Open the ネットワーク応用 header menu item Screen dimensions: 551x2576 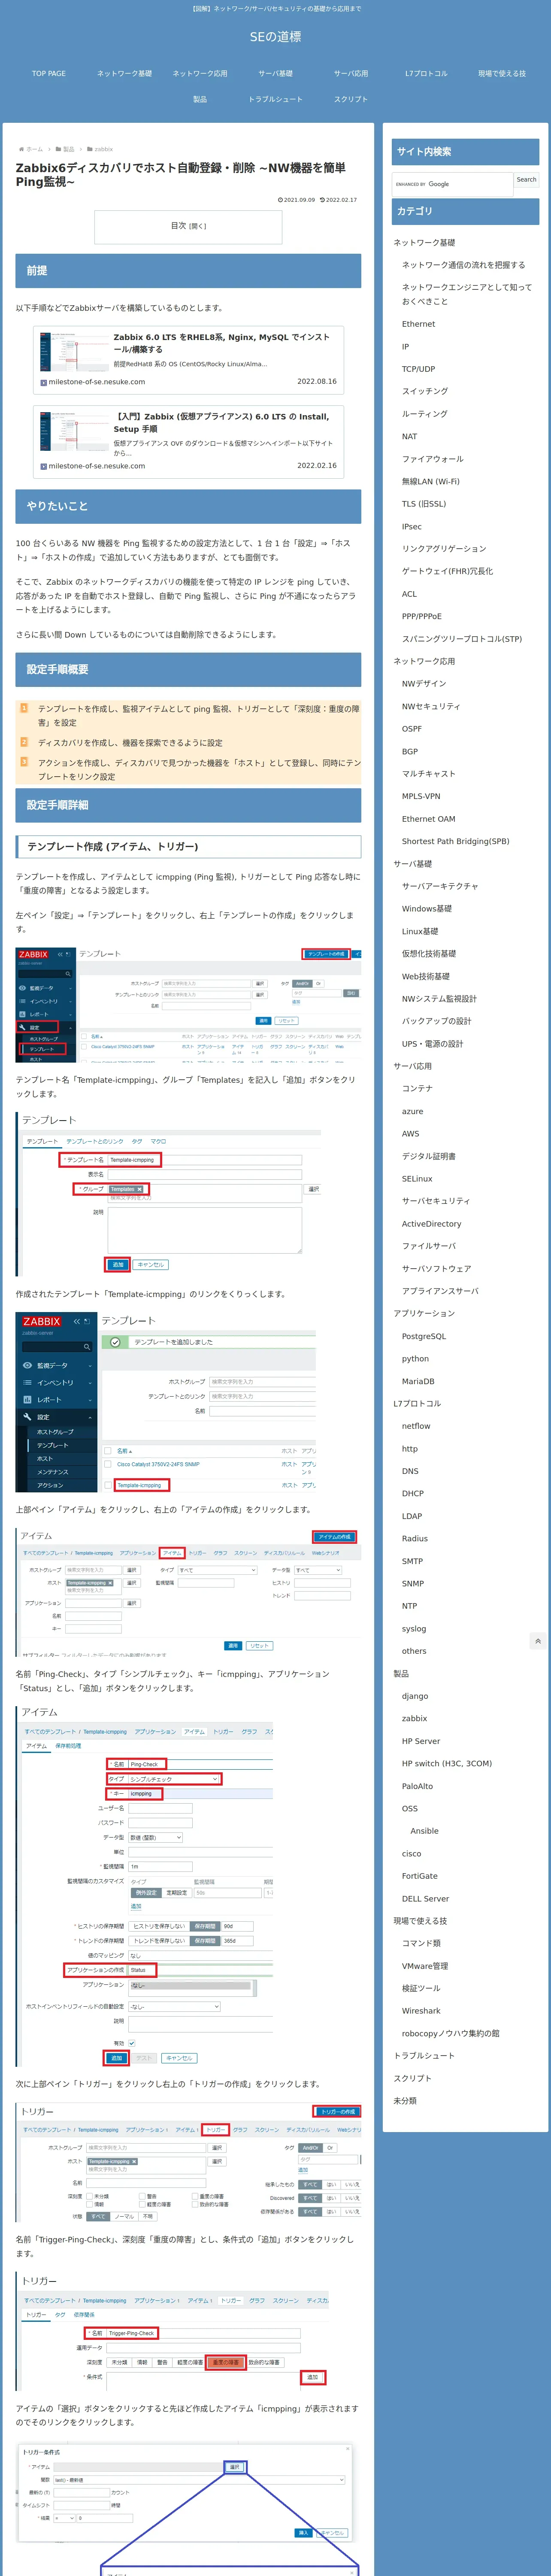point(200,73)
